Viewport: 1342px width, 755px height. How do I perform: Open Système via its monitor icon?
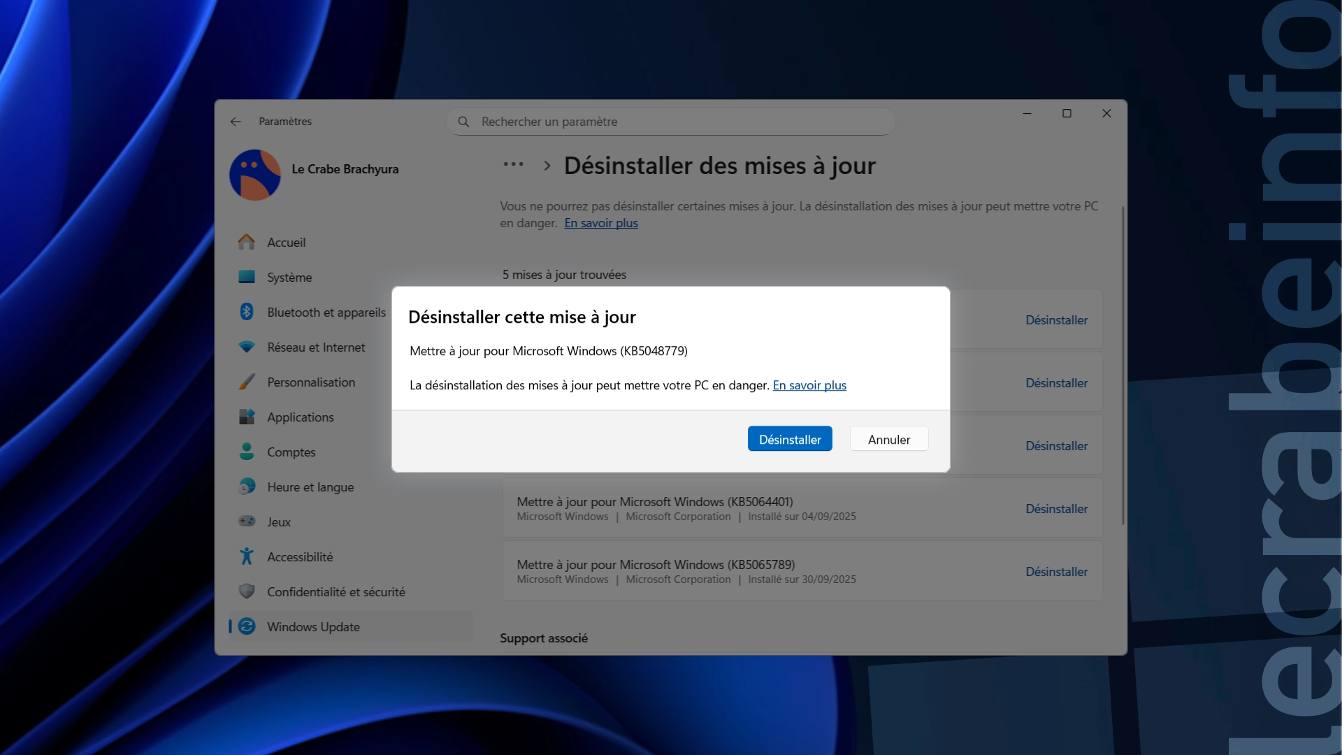coord(246,277)
